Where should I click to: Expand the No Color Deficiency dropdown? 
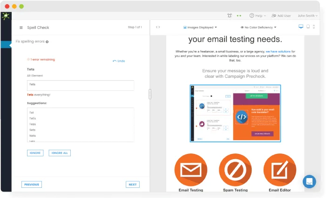(x=258, y=27)
